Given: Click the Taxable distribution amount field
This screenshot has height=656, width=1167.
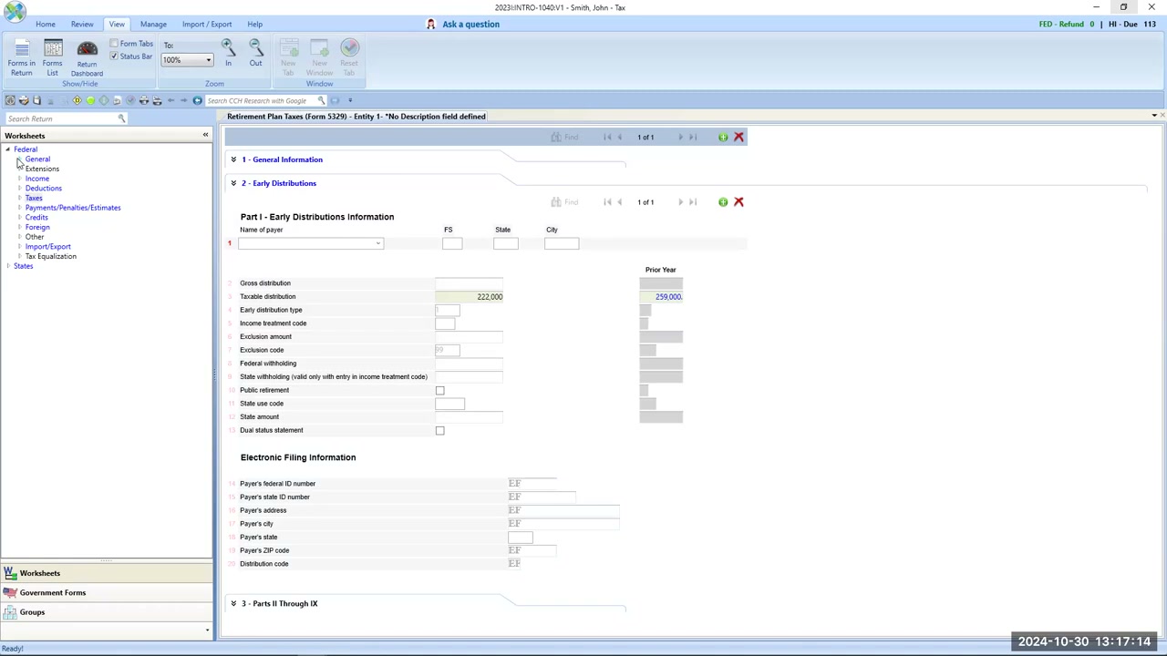Looking at the screenshot, I should 469,297.
